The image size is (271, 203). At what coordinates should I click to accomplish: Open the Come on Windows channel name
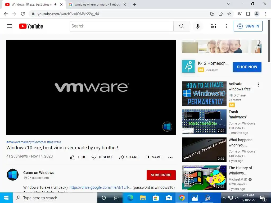39,172
